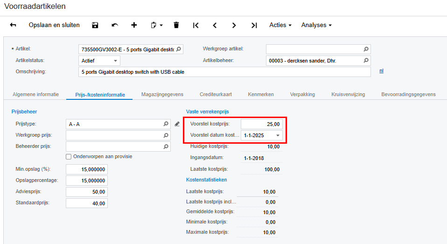This screenshot has width=447, height=244.
Task: Click the clipboard copy-paste icon
Action: pos(154,25)
